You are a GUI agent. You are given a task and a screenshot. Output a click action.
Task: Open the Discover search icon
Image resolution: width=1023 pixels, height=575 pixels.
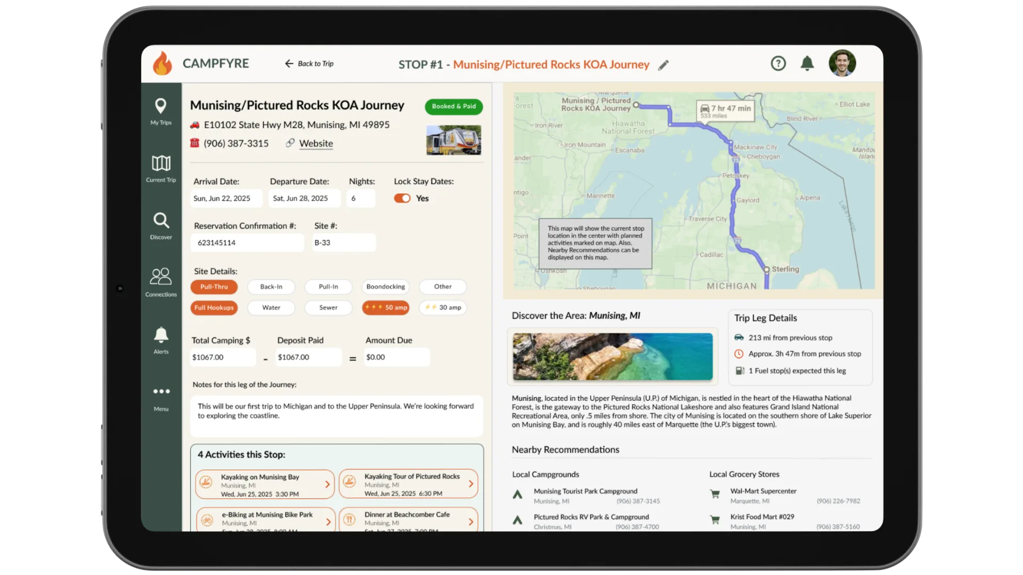(x=161, y=220)
